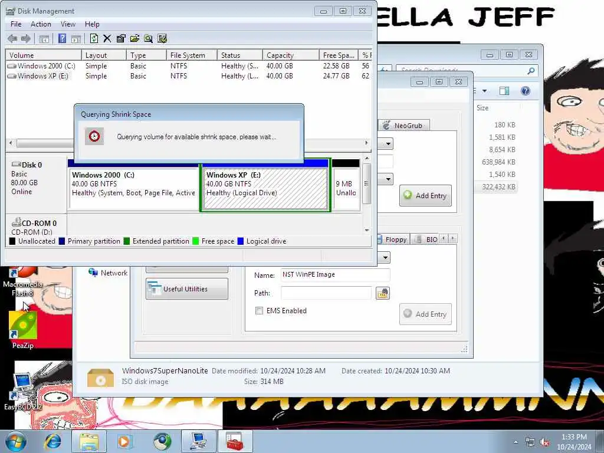This screenshot has width=604, height=453.
Task: Open the blue Help toolbar icon
Action: tap(62, 38)
